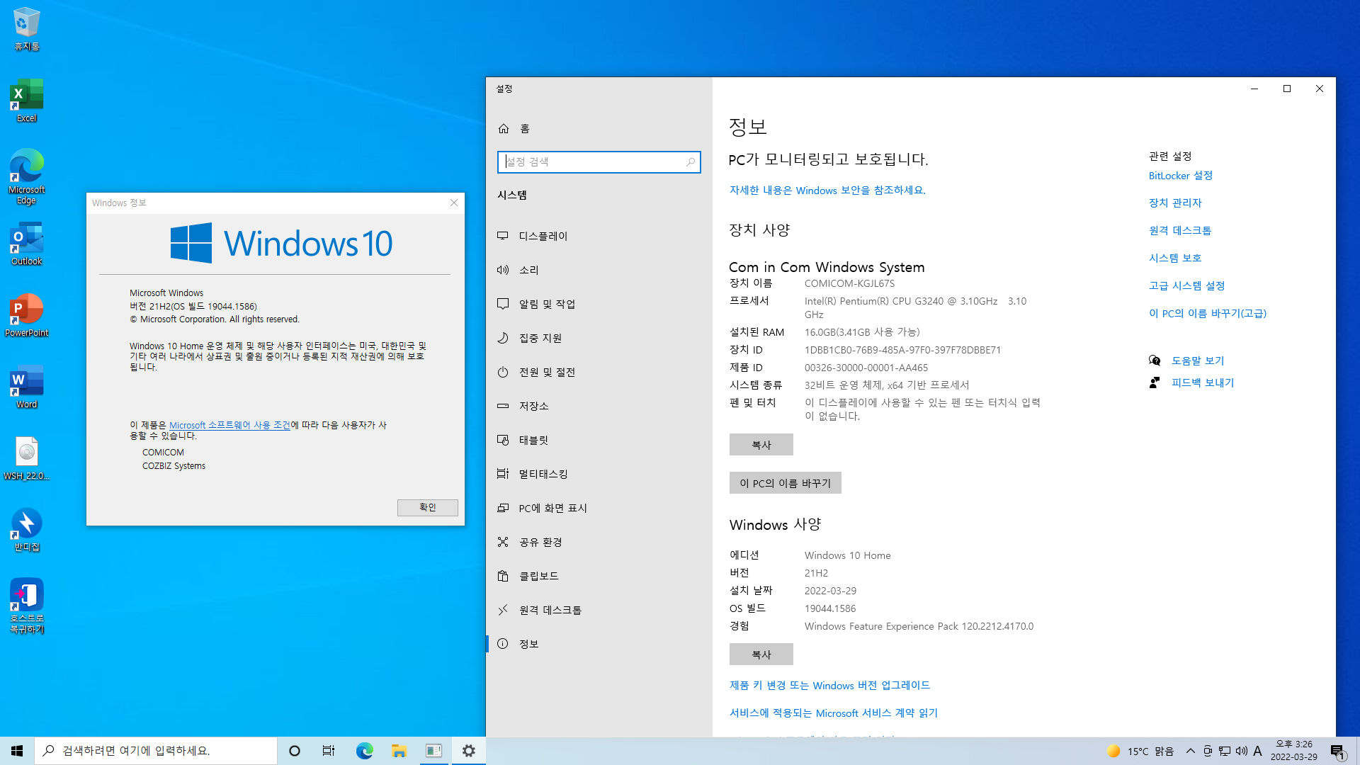Open File Explorer from the taskbar
This screenshot has height=765, width=1360.
pyautogui.click(x=399, y=751)
